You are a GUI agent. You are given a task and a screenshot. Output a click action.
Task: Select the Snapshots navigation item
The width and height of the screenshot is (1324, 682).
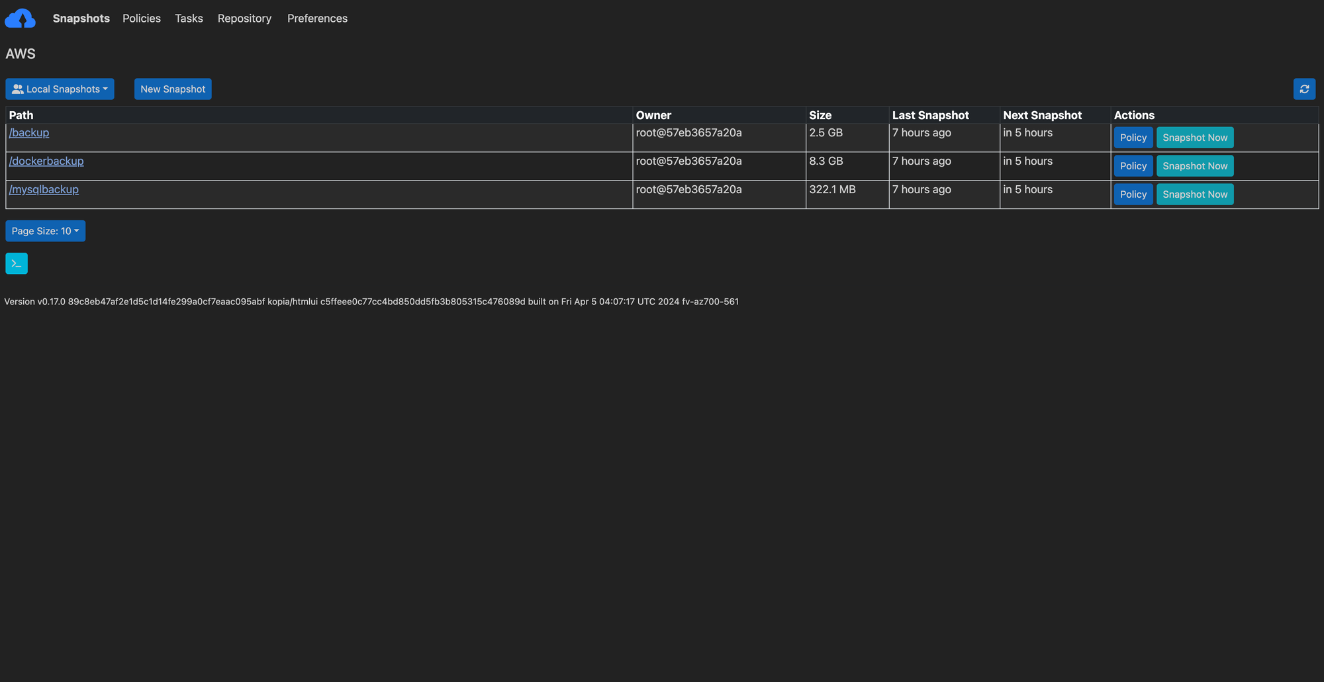point(81,18)
